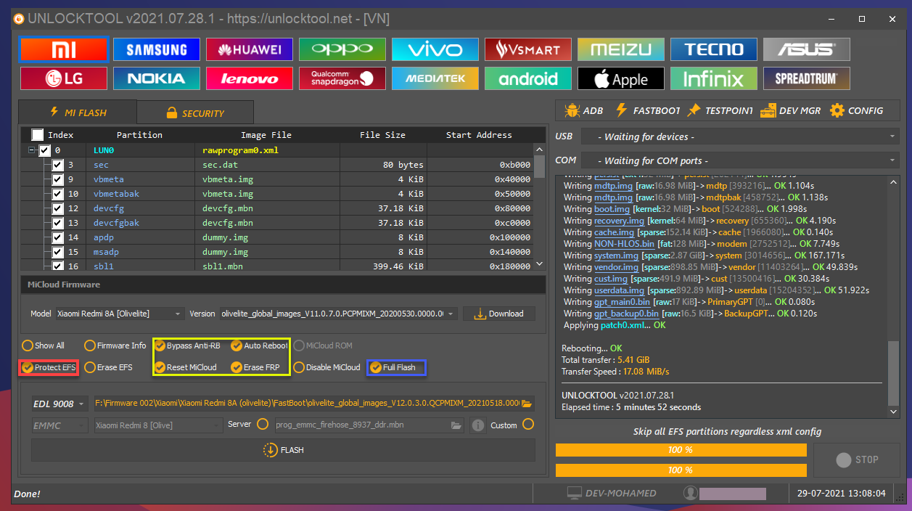Image resolution: width=912 pixels, height=511 pixels.
Task: Click the Download firmware button
Action: pos(498,314)
